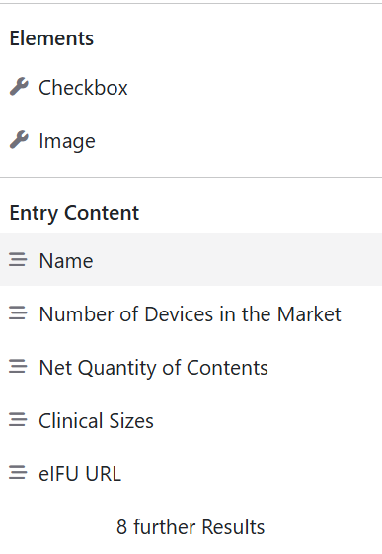Viewport: 382px width, 554px height.
Task: Click blank area of highlighted Name row
Action: pos(237,259)
